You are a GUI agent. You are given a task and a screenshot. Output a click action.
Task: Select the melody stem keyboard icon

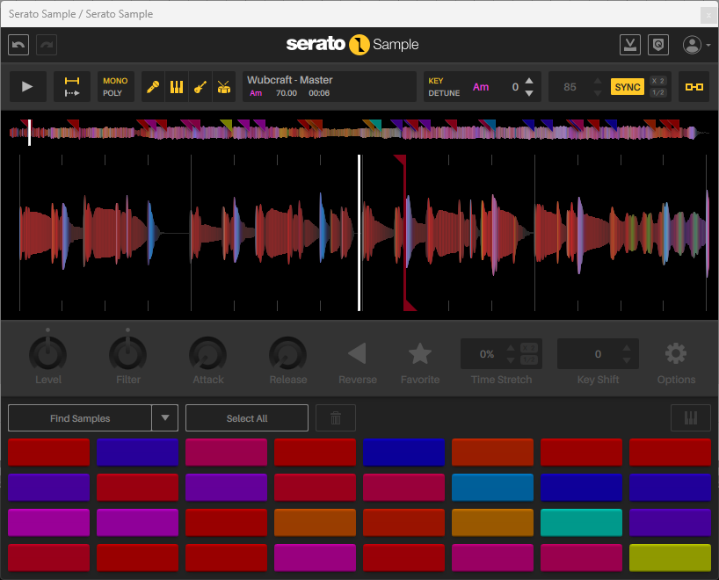pyautogui.click(x=177, y=87)
